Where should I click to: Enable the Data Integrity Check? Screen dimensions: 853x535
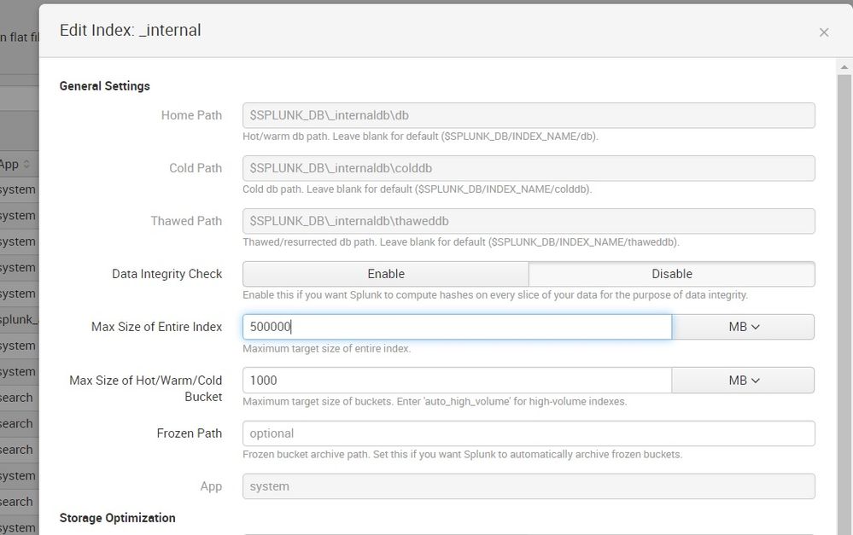pyautogui.click(x=386, y=274)
